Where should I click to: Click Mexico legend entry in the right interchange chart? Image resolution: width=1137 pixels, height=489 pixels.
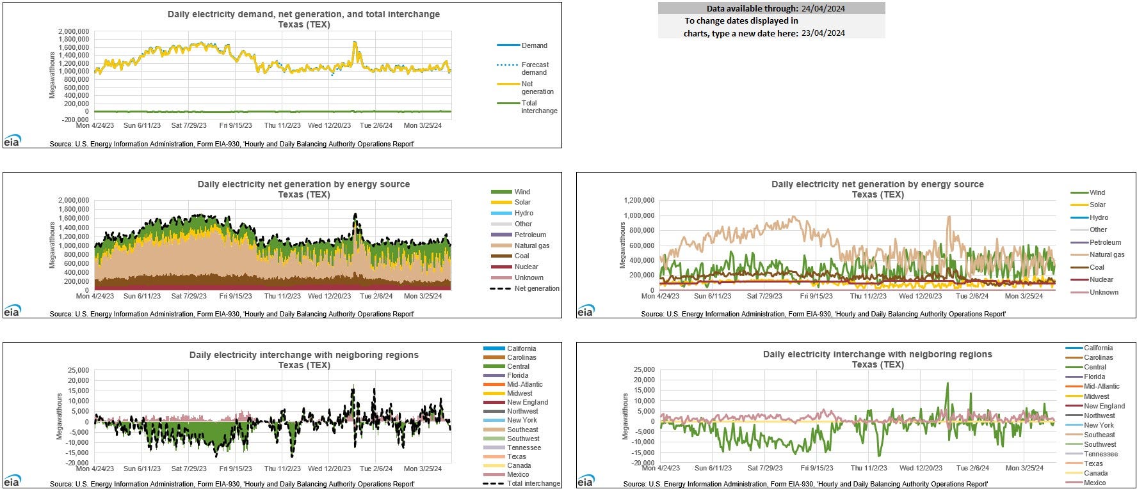point(1086,483)
